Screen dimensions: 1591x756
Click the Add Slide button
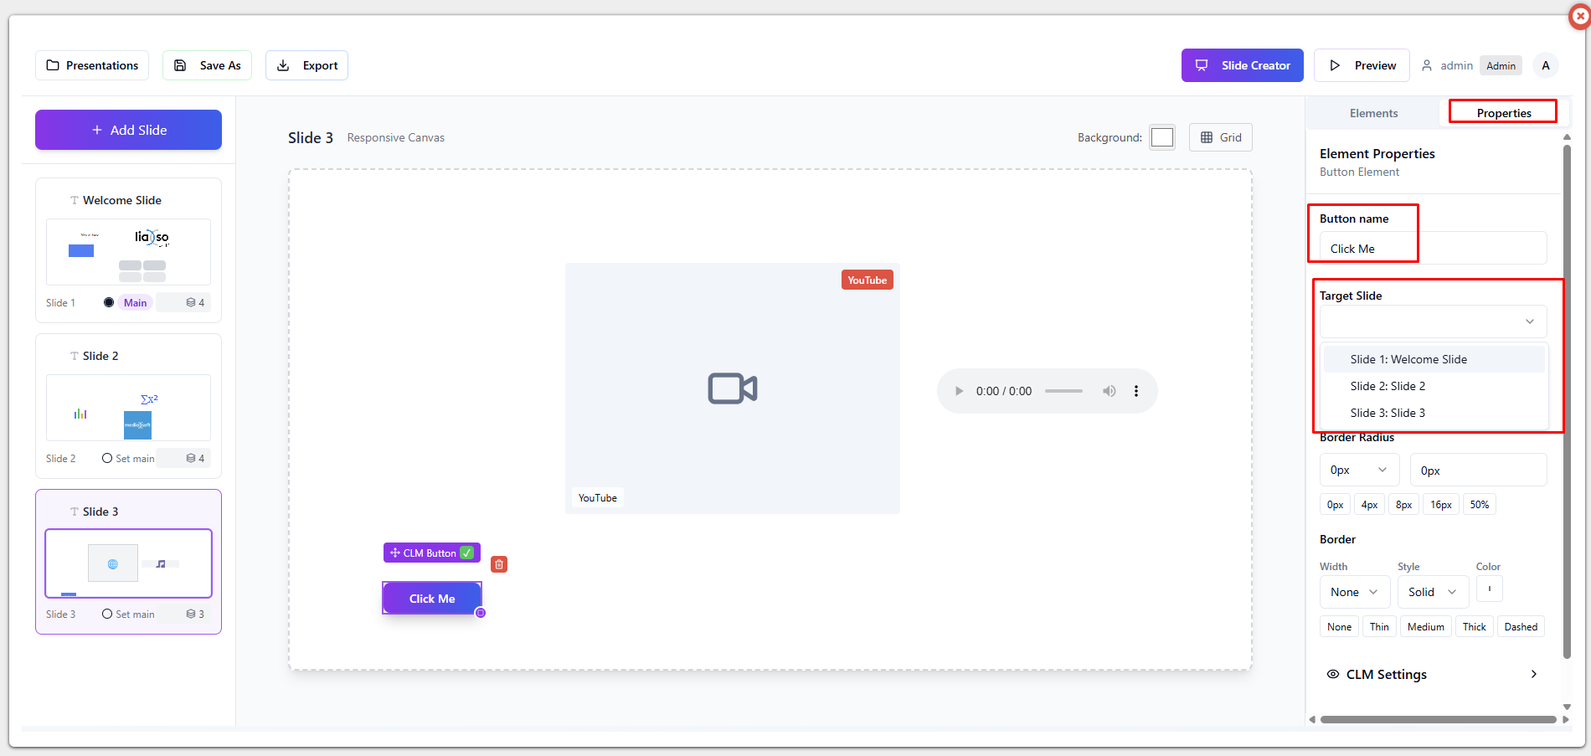(128, 130)
